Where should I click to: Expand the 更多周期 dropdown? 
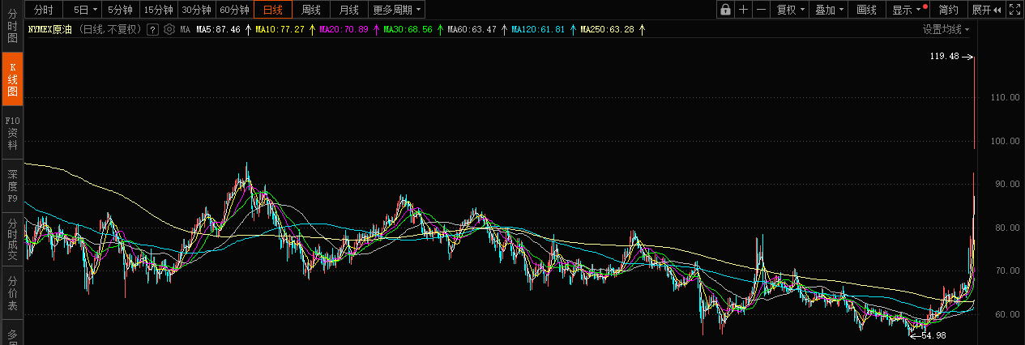(x=397, y=10)
